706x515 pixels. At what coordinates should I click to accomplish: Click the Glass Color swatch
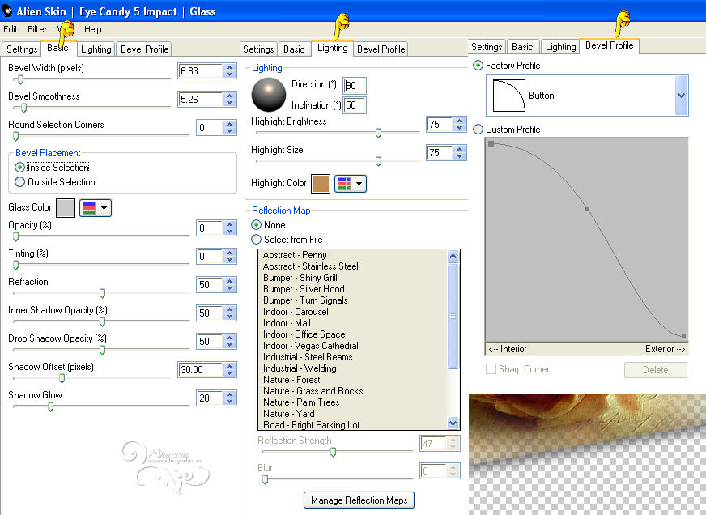pyautogui.click(x=66, y=208)
